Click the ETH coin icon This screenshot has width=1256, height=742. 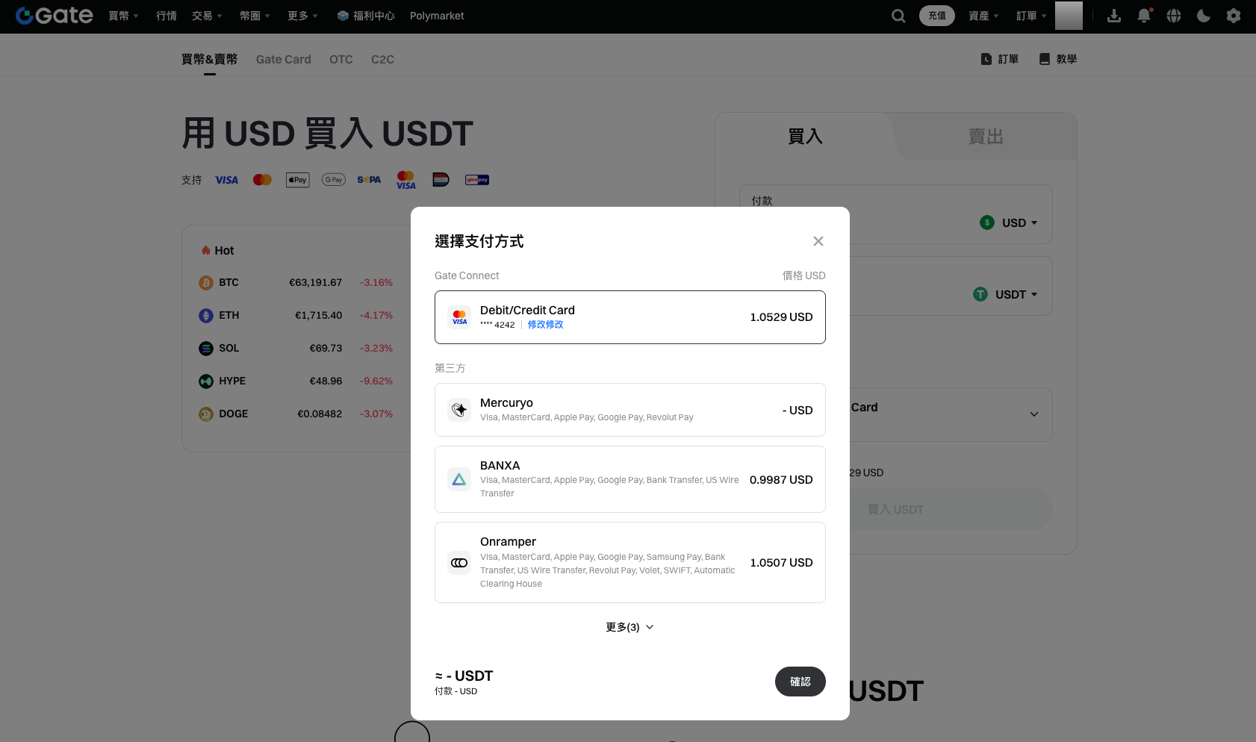[206, 316]
